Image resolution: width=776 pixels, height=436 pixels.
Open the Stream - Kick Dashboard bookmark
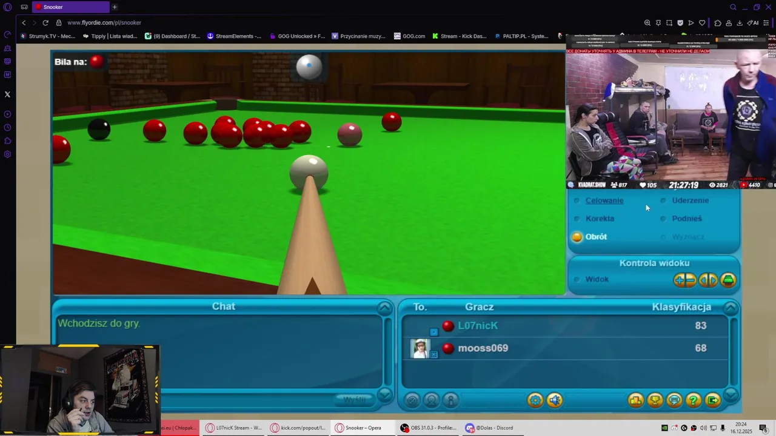point(459,36)
